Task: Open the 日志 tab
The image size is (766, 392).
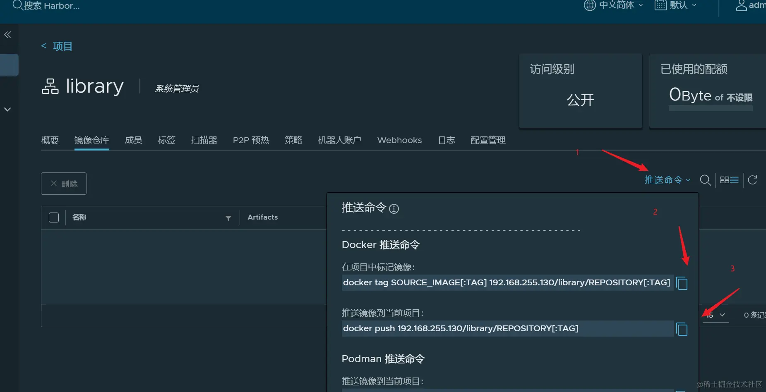Action: click(447, 140)
